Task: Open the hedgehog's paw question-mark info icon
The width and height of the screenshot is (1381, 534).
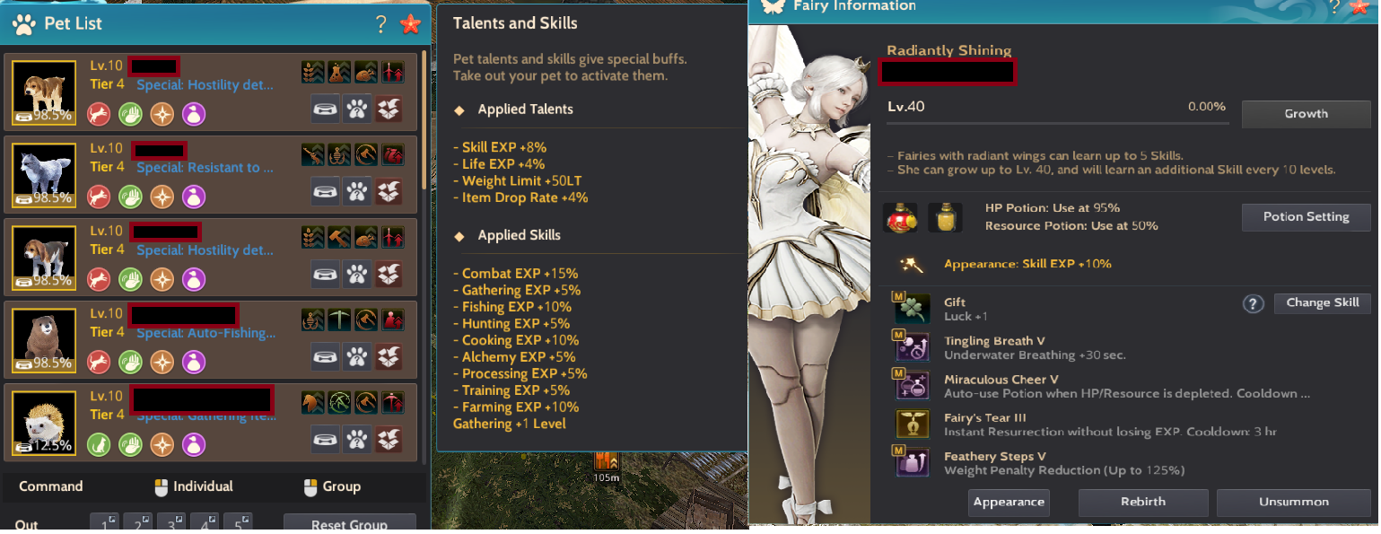Action: click(x=357, y=439)
